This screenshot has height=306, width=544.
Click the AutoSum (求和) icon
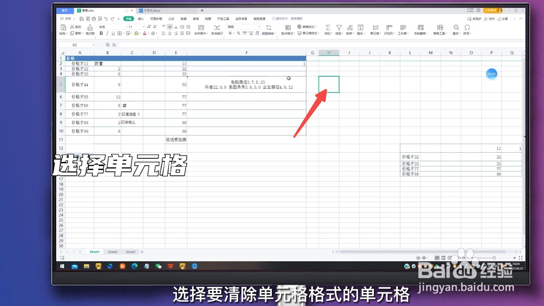[328, 28]
